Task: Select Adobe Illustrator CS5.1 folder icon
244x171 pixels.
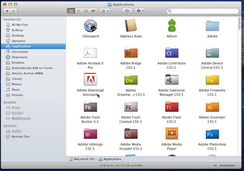Action: tap(212, 107)
